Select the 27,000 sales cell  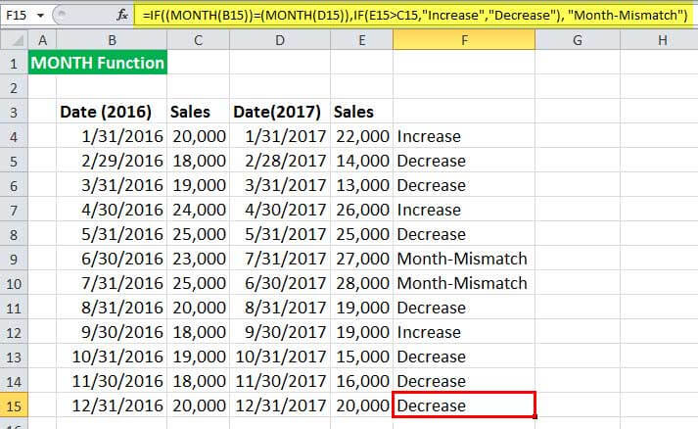[x=362, y=259]
